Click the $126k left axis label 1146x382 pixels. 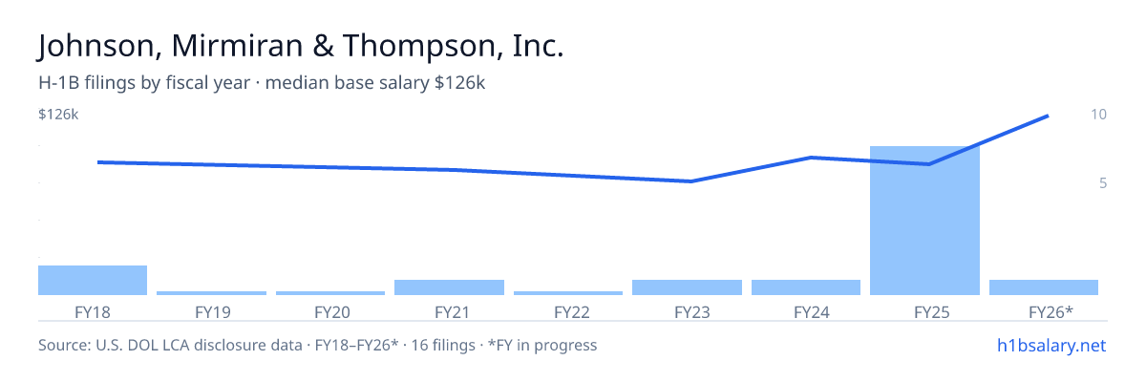click(58, 115)
